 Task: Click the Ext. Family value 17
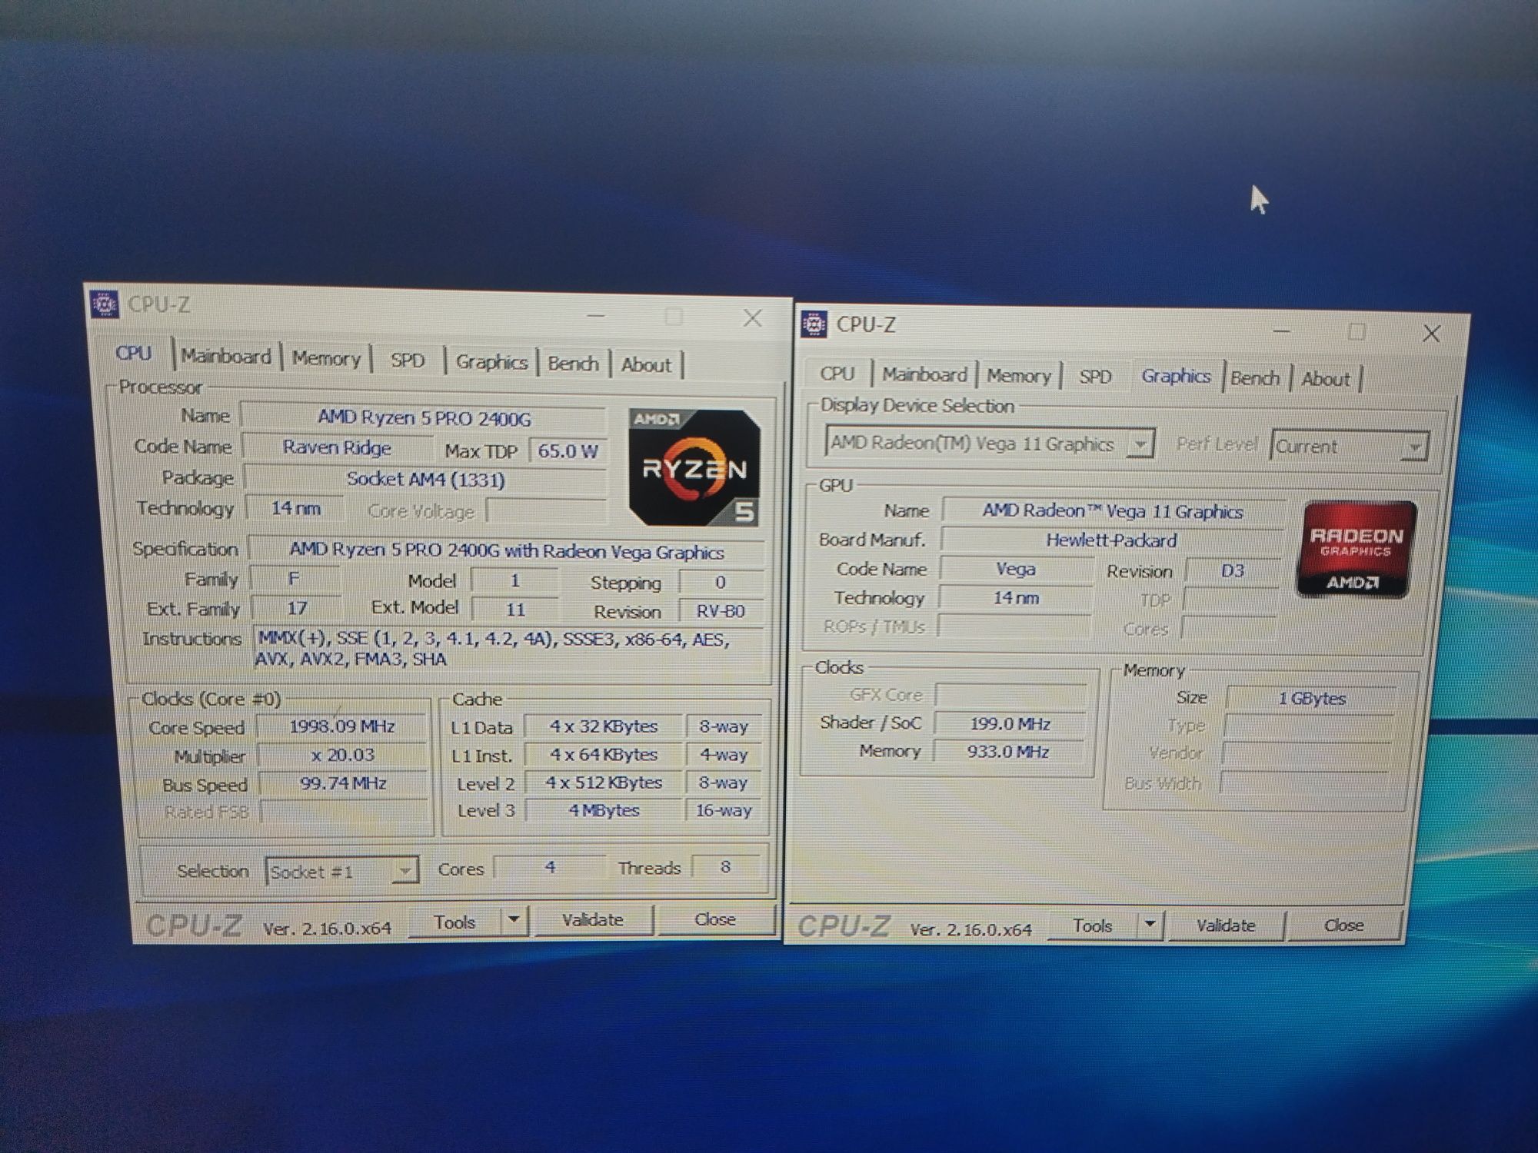tap(297, 608)
